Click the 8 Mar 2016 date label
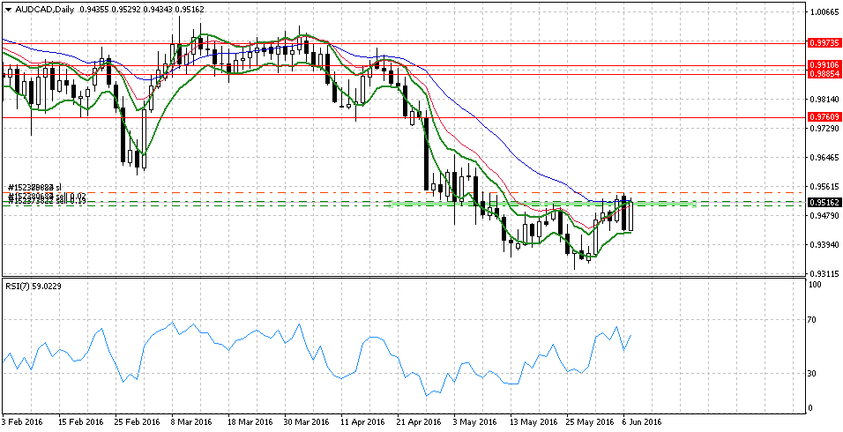 (192, 421)
